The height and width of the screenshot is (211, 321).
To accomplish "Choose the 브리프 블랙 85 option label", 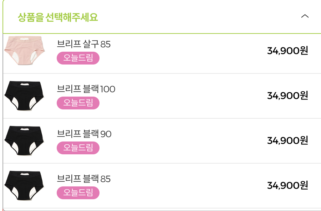I will pyautogui.click(x=83, y=179).
